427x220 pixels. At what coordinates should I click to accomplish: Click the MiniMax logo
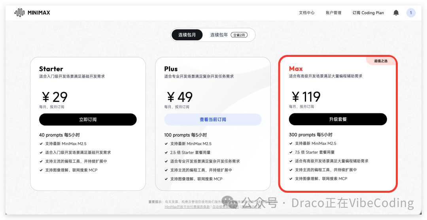pos(32,13)
